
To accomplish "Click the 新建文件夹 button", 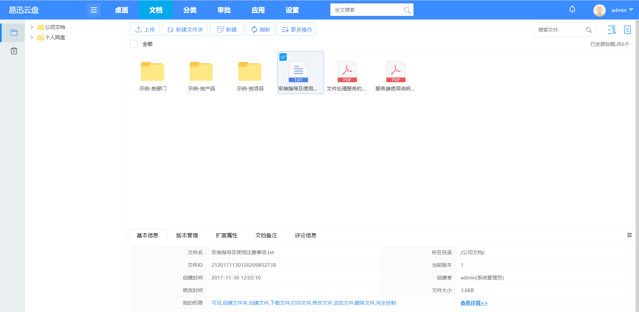I will [x=184, y=29].
